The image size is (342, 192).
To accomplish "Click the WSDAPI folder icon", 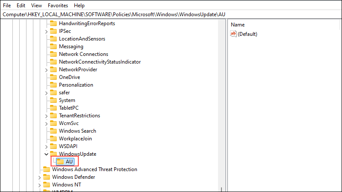I will (53, 146).
